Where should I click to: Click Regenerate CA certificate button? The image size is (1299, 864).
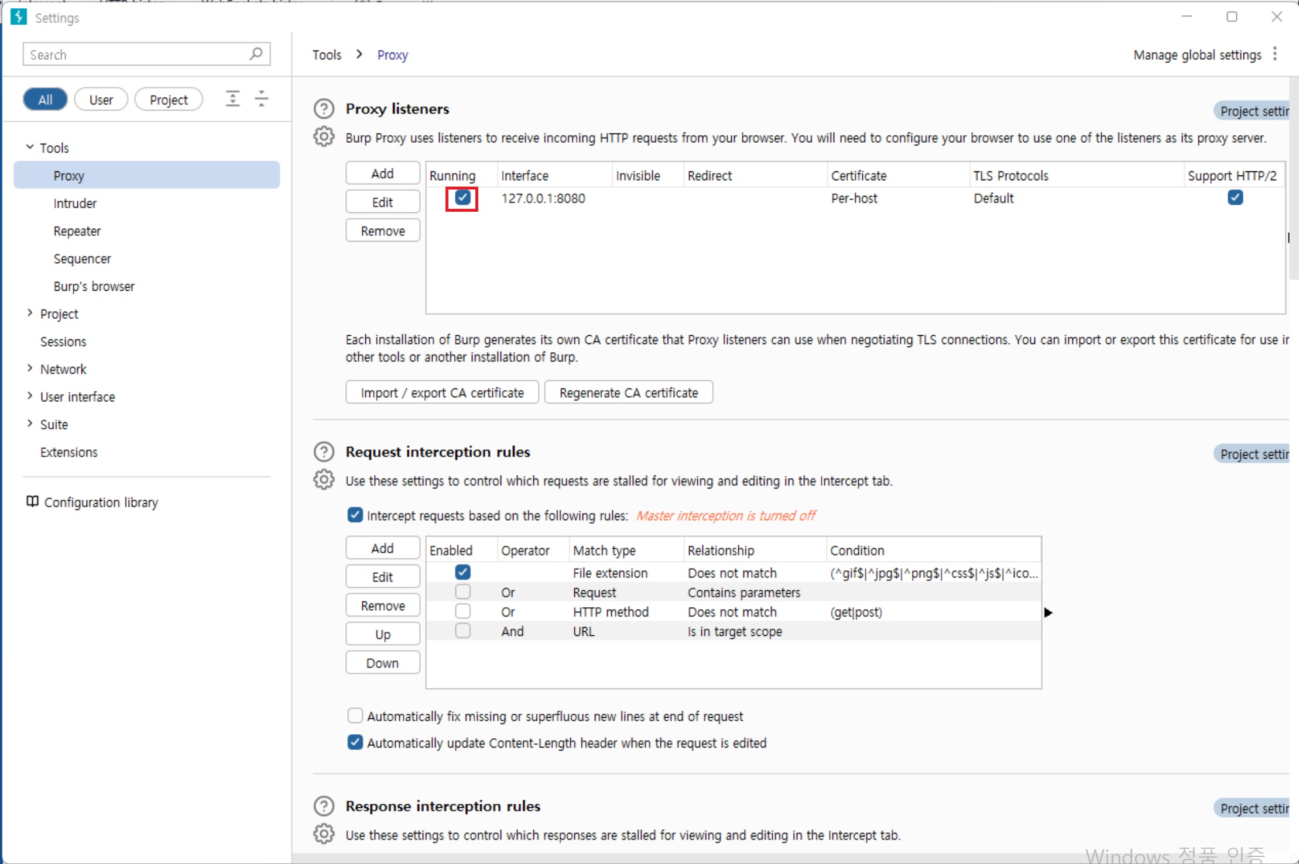[628, 393]
